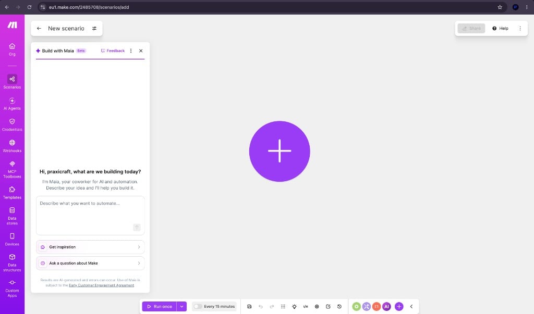Viewport: 534px width, 314px height.
Task: Redo the last change
Action: click(272, 306)
